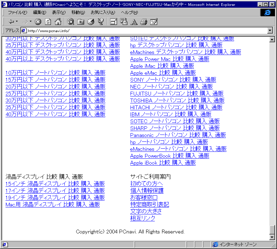Click the Back arrow toolbar button

(x=11, y=22)
